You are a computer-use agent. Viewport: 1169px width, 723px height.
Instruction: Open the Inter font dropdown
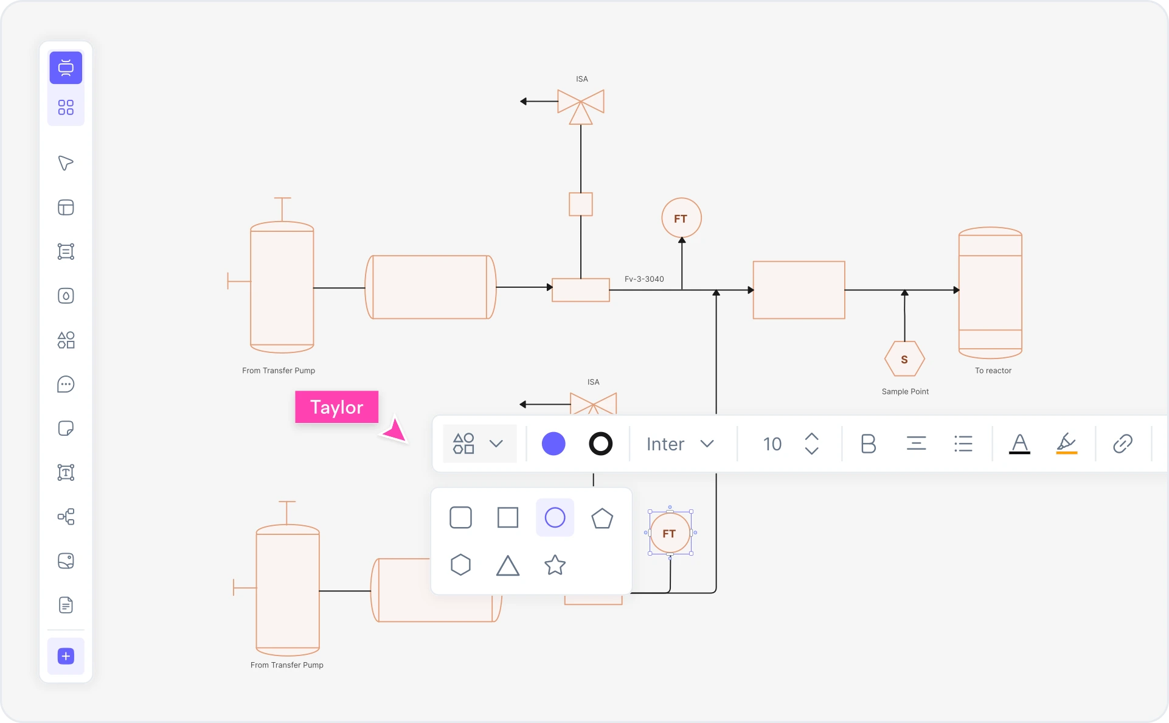(681, 444)
